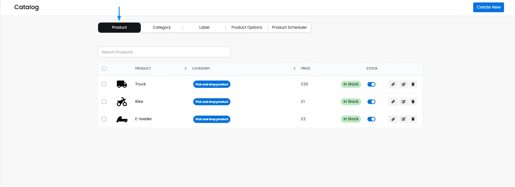Screen dimensions: 515x187
Task: Switch off stock for E-loader
Action: [x=371, y=119]
